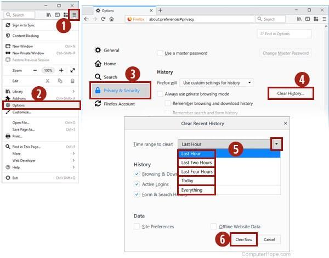Viewport: 329px width, 258px height.
Task: Select New Window menu item
Action: pyautogui.click(x=40, y=46)
